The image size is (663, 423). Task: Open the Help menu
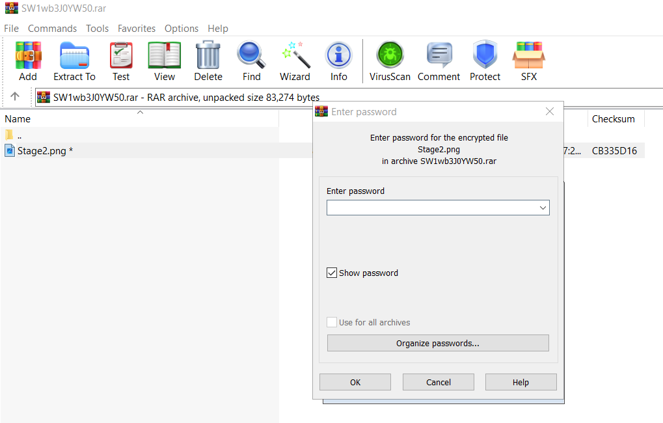[218, 29]
